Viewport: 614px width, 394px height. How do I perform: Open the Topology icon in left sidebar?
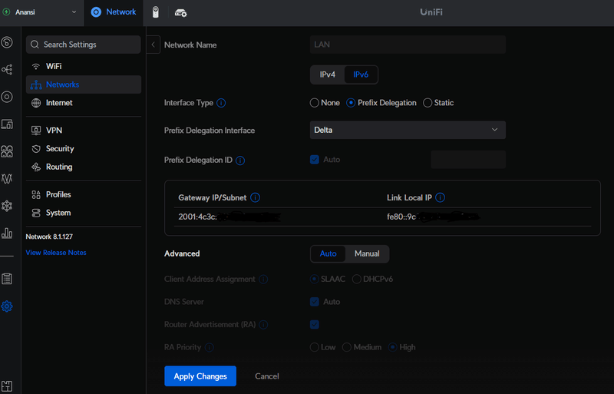pos(7,69)
